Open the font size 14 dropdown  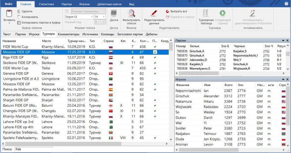pos(104,17)
